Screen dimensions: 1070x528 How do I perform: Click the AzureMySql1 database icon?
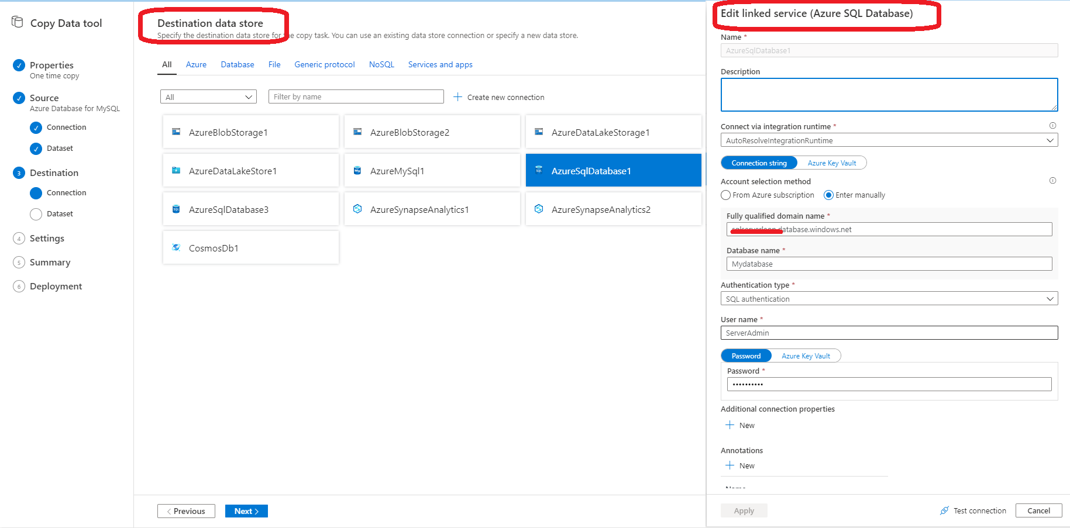click(357, 171)
